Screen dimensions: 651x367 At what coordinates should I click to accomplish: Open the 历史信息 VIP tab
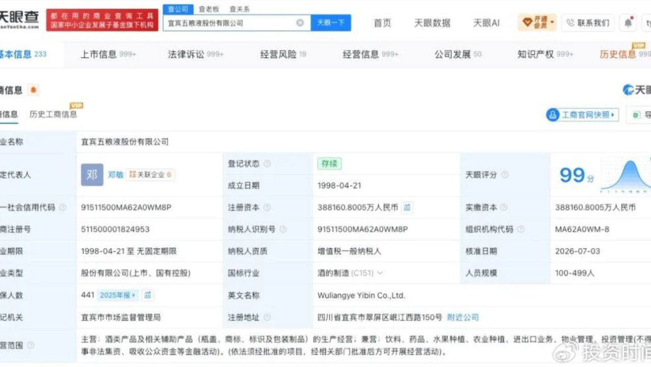625,54
